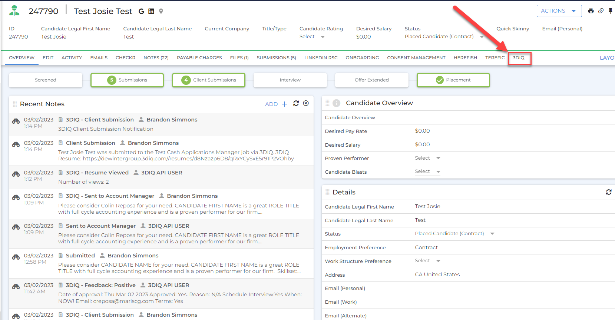This screenshot has width=615, height=320.
Task: Close the Recent Notes card
Action: [306, 103]
